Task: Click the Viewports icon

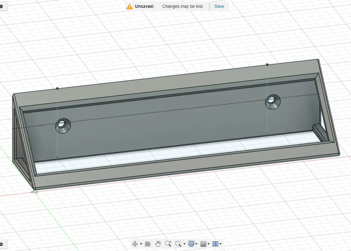Action: [x=215, y=244]
